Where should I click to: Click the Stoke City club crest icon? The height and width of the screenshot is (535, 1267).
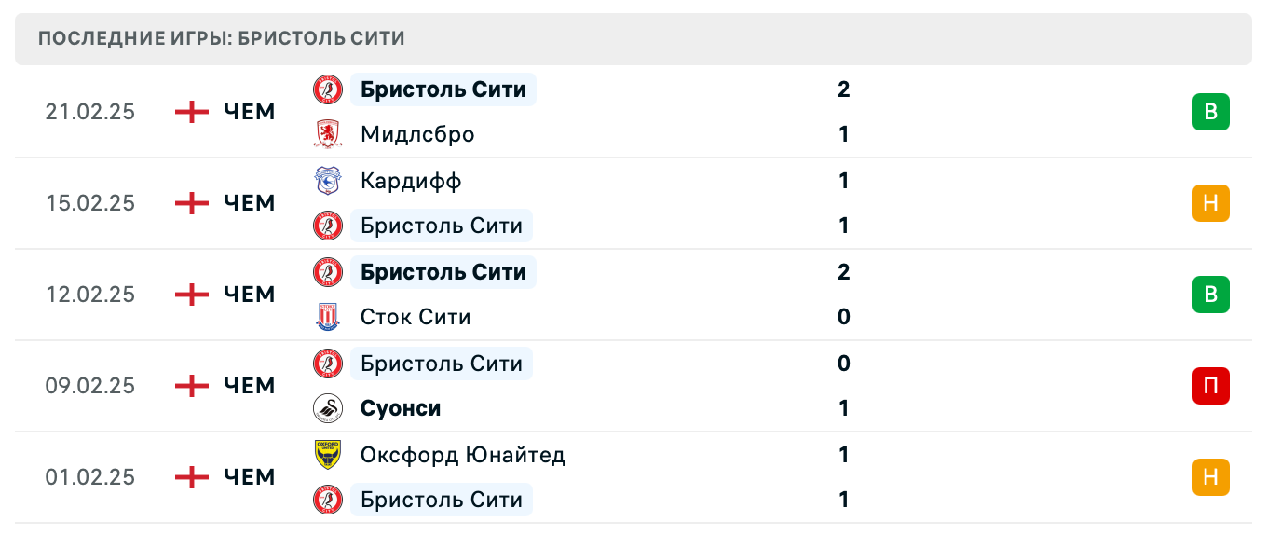328,317
